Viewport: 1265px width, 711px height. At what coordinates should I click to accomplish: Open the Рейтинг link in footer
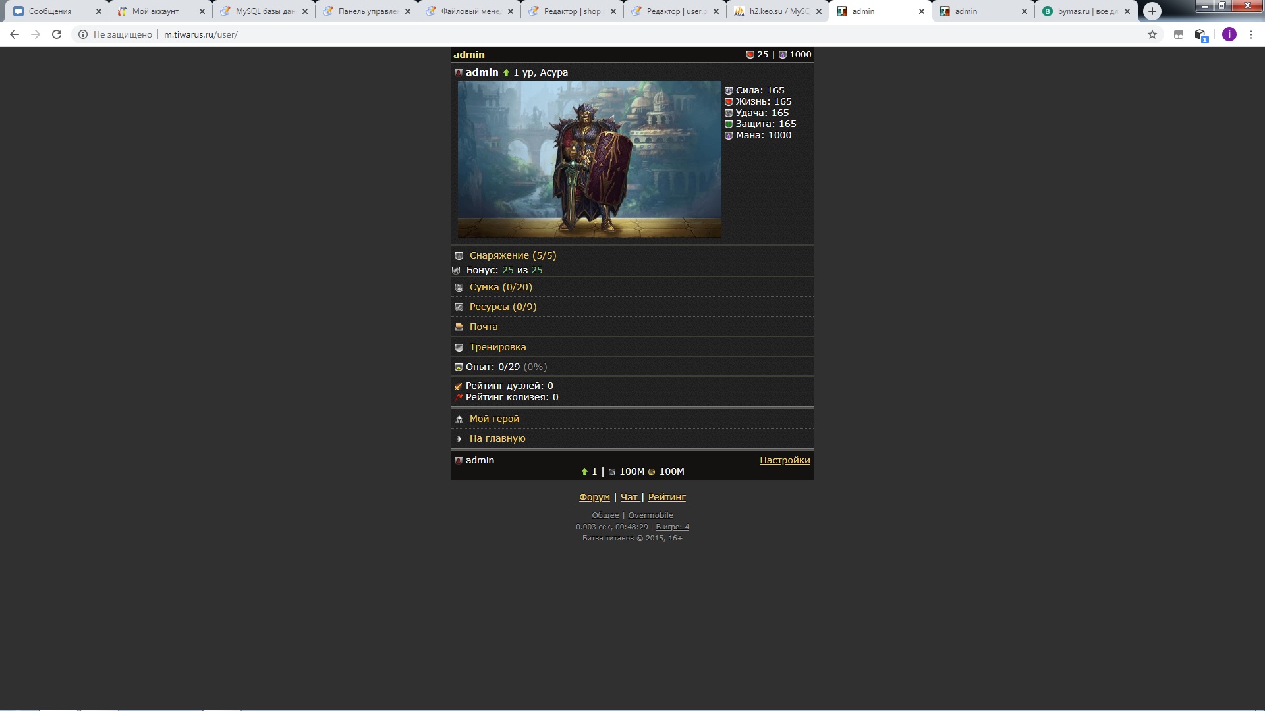tap(667, 497)
